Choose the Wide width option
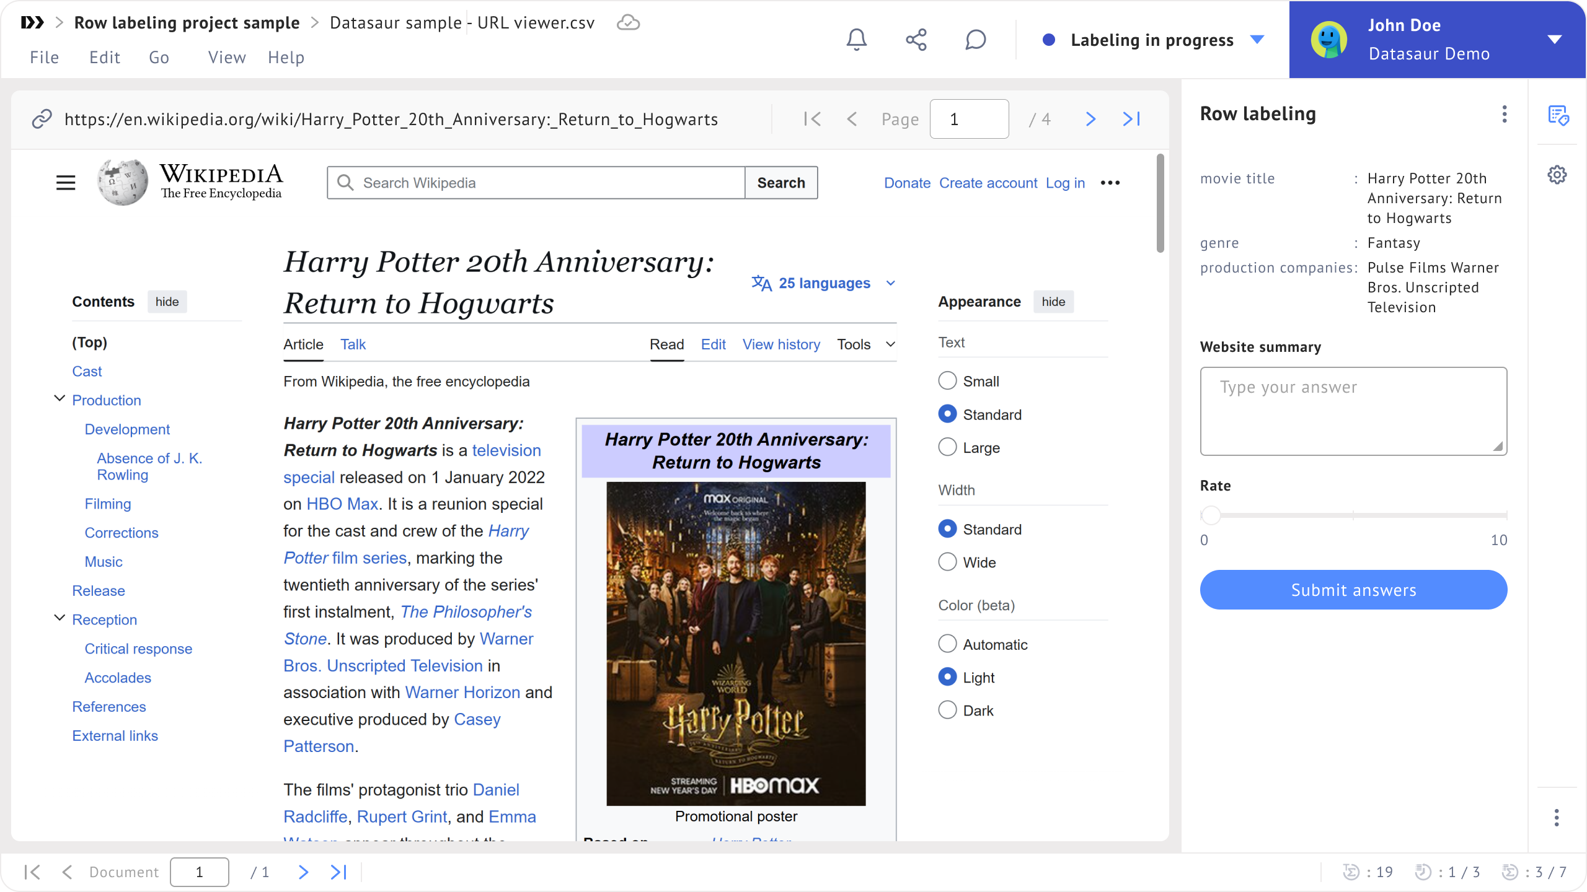The width and height of the screenshot is (1587, 892). [947, 562]
